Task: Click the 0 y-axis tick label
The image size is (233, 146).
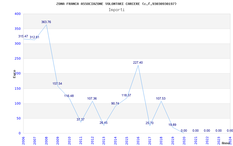Action: pyautogui.click(x=20, y=133)
